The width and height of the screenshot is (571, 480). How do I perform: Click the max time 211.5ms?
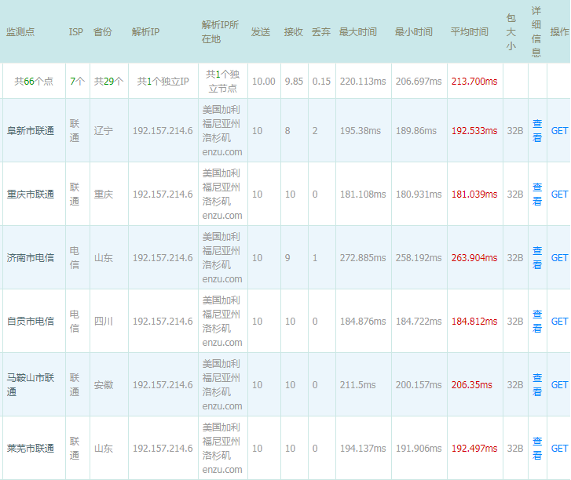pos(358,385)
